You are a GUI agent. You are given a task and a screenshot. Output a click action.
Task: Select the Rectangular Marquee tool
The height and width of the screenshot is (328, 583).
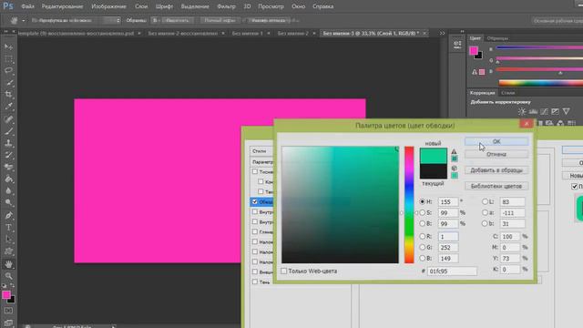coord(8,58)
